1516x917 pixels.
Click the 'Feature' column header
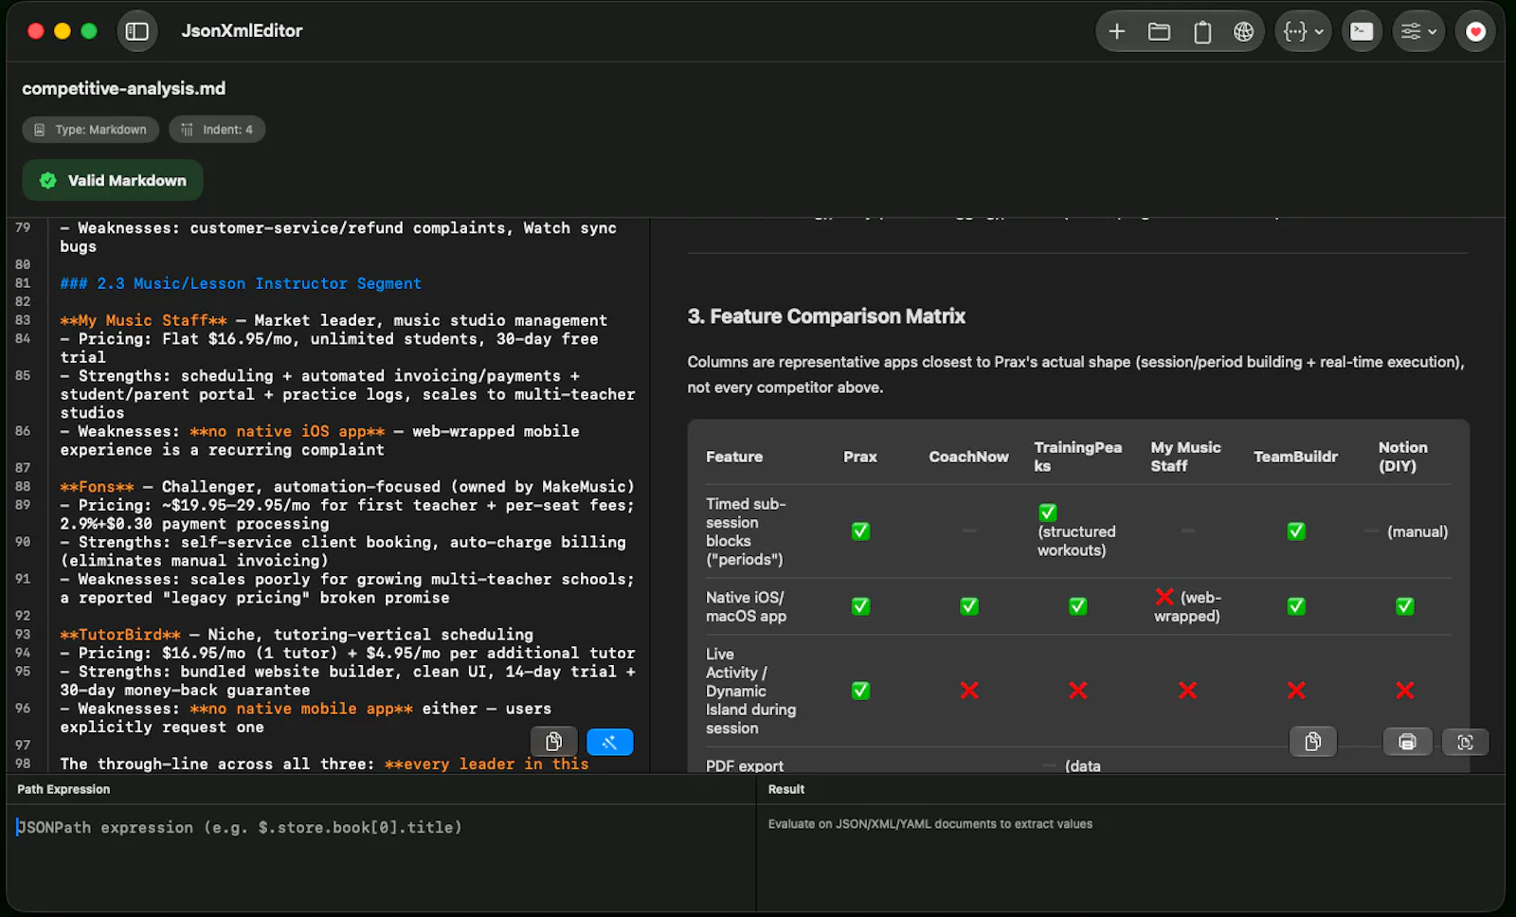[734, 457]
